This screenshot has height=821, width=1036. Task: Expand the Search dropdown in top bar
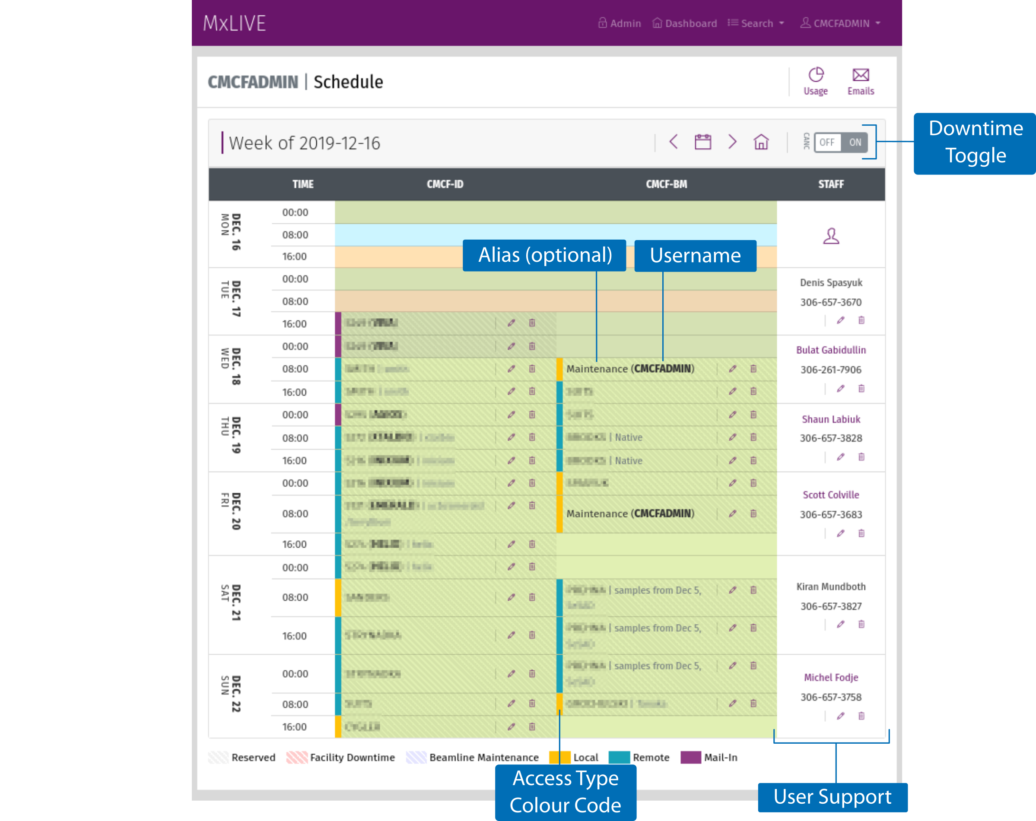pos(756,23)
